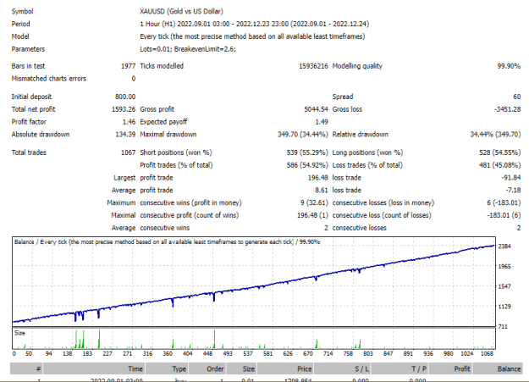Click the Balance column header
The height and width of the screenshot is (382, 529).
[x=498, y=368]
